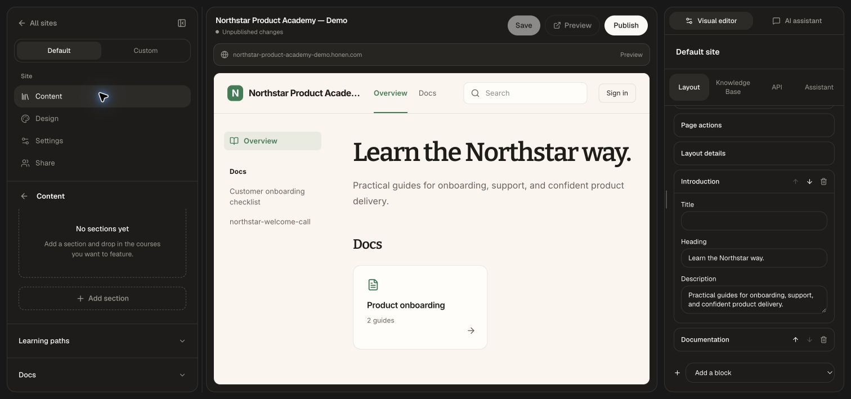Delete the Documentation block trash icon

click(x=823, y=340)
